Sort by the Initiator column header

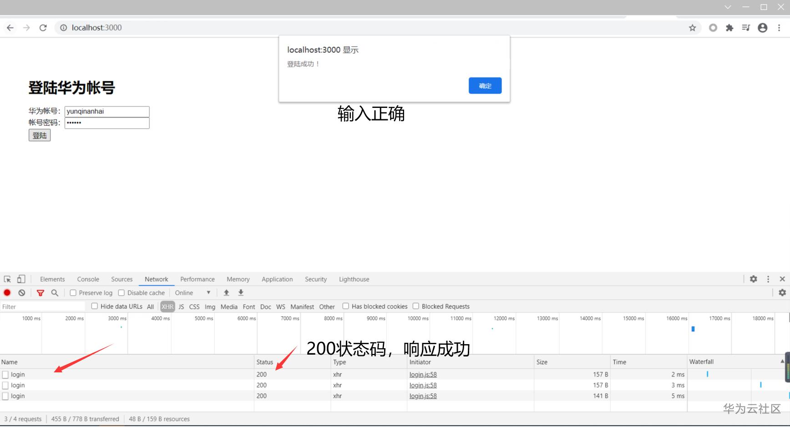471,362
